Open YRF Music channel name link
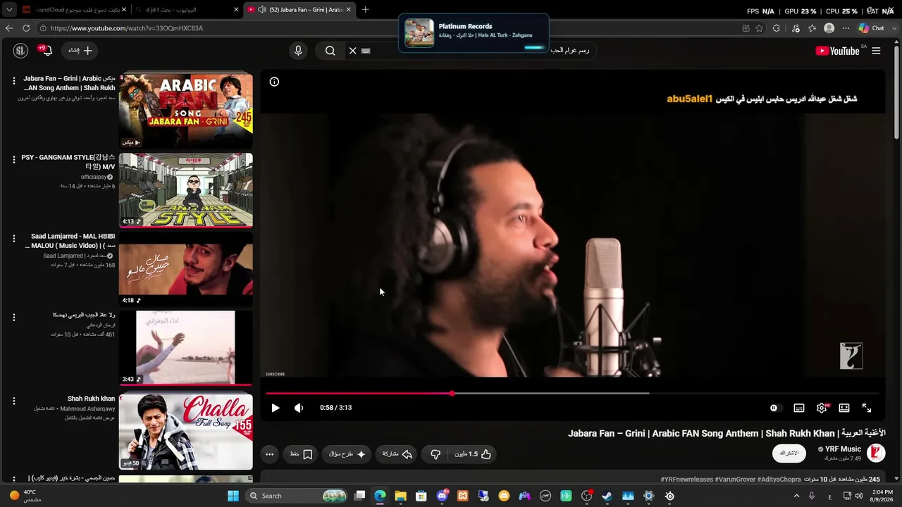This screenshot has width=902, height=507. [x=843, y=449]
